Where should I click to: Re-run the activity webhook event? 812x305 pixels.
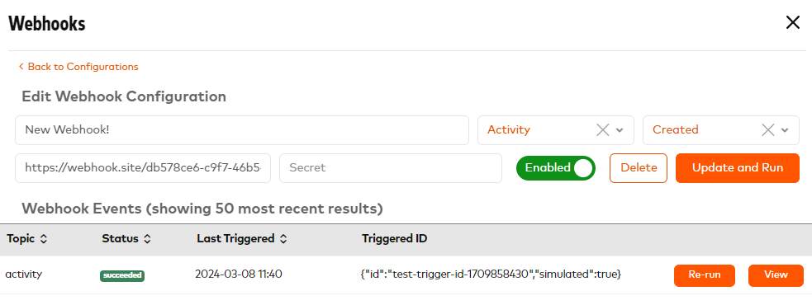coord(705,275)
